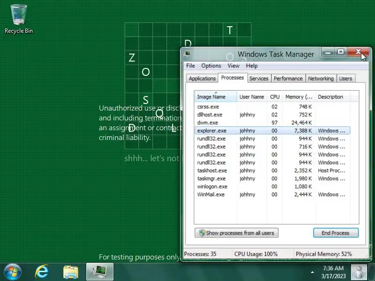Click the 24,464 K memory value
The width and height of the screenshot is (375, 281).
click(x=301, y=123)
